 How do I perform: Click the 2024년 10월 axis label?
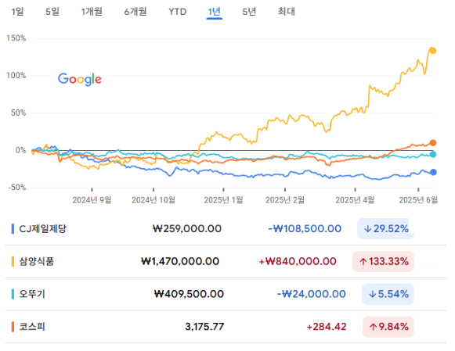point(153,200)
